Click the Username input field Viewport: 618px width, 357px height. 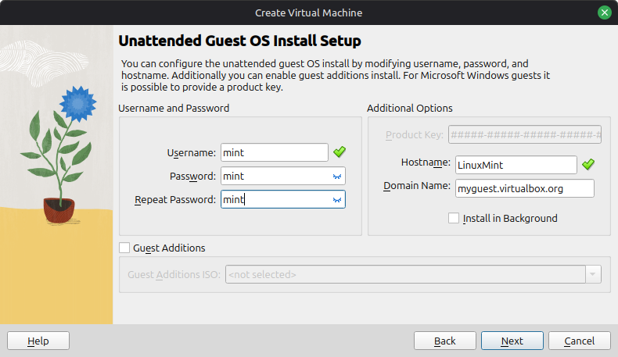[x=275, y=152]
